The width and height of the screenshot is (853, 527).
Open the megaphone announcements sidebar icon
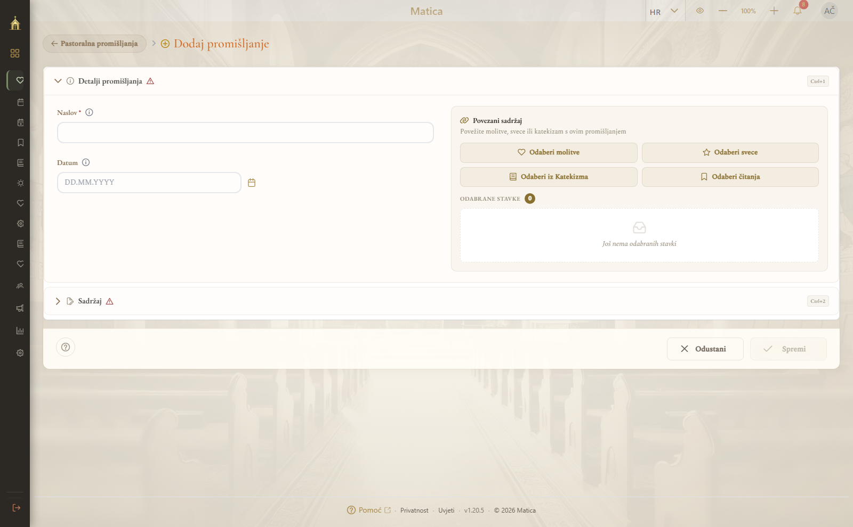20,308
